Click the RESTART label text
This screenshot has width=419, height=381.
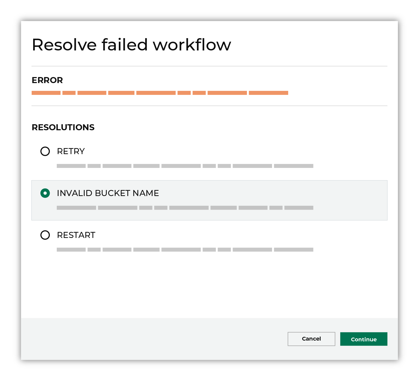tap(76, 235)
